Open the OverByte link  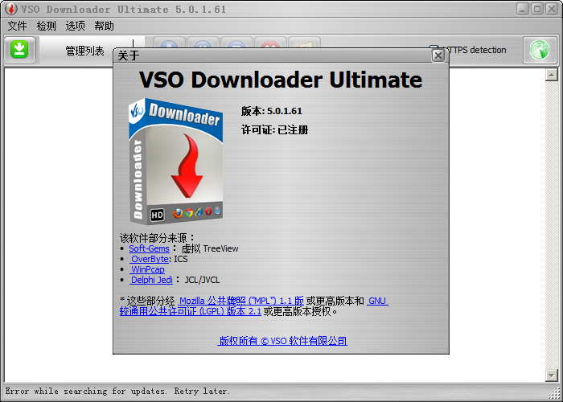[x=150, y=259]
